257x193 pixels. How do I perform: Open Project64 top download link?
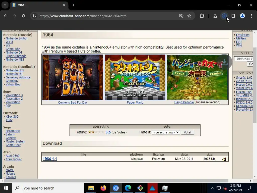[x=244, y=110]
